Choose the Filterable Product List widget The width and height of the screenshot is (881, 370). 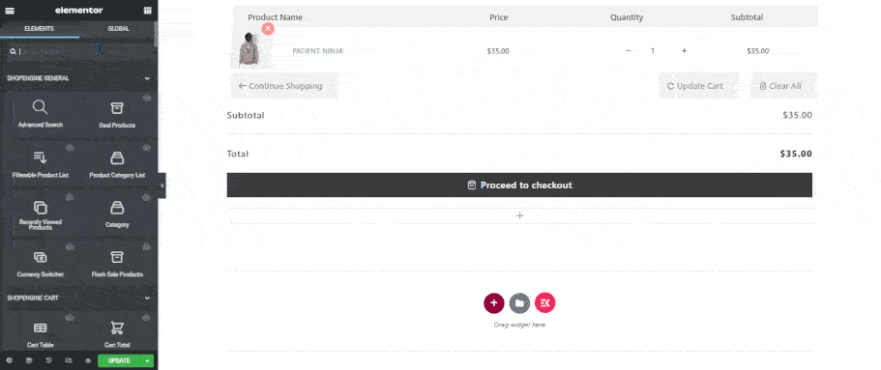(x=40, y=164)
